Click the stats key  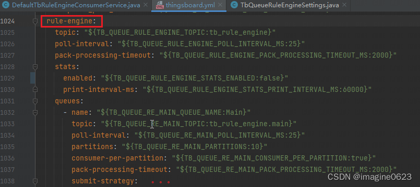tap(65, 66)
